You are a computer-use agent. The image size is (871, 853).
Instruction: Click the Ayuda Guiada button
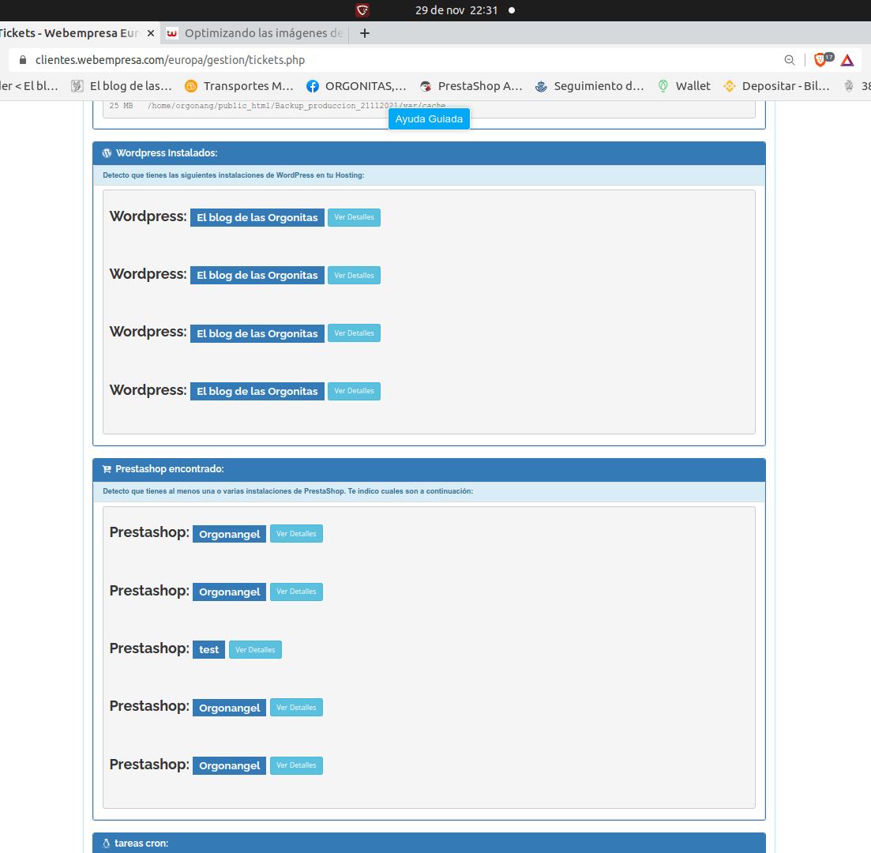click(x=429, y=119)
